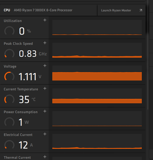Screen dimensions: 153x160
Task: Click the 1 W power consumption value
Action: click(x=24, y=122)
